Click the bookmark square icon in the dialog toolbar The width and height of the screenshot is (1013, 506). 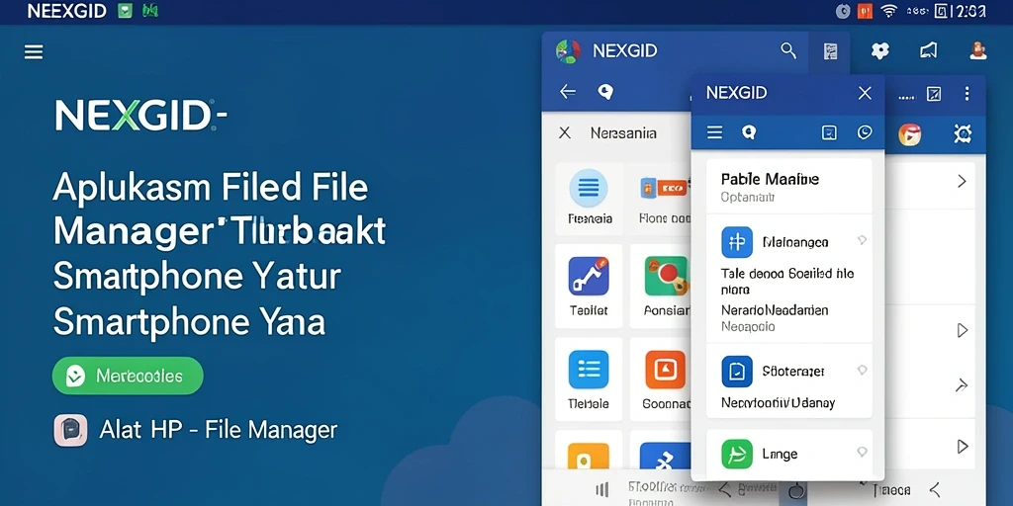pyautogui.click(x=829, y=133)
